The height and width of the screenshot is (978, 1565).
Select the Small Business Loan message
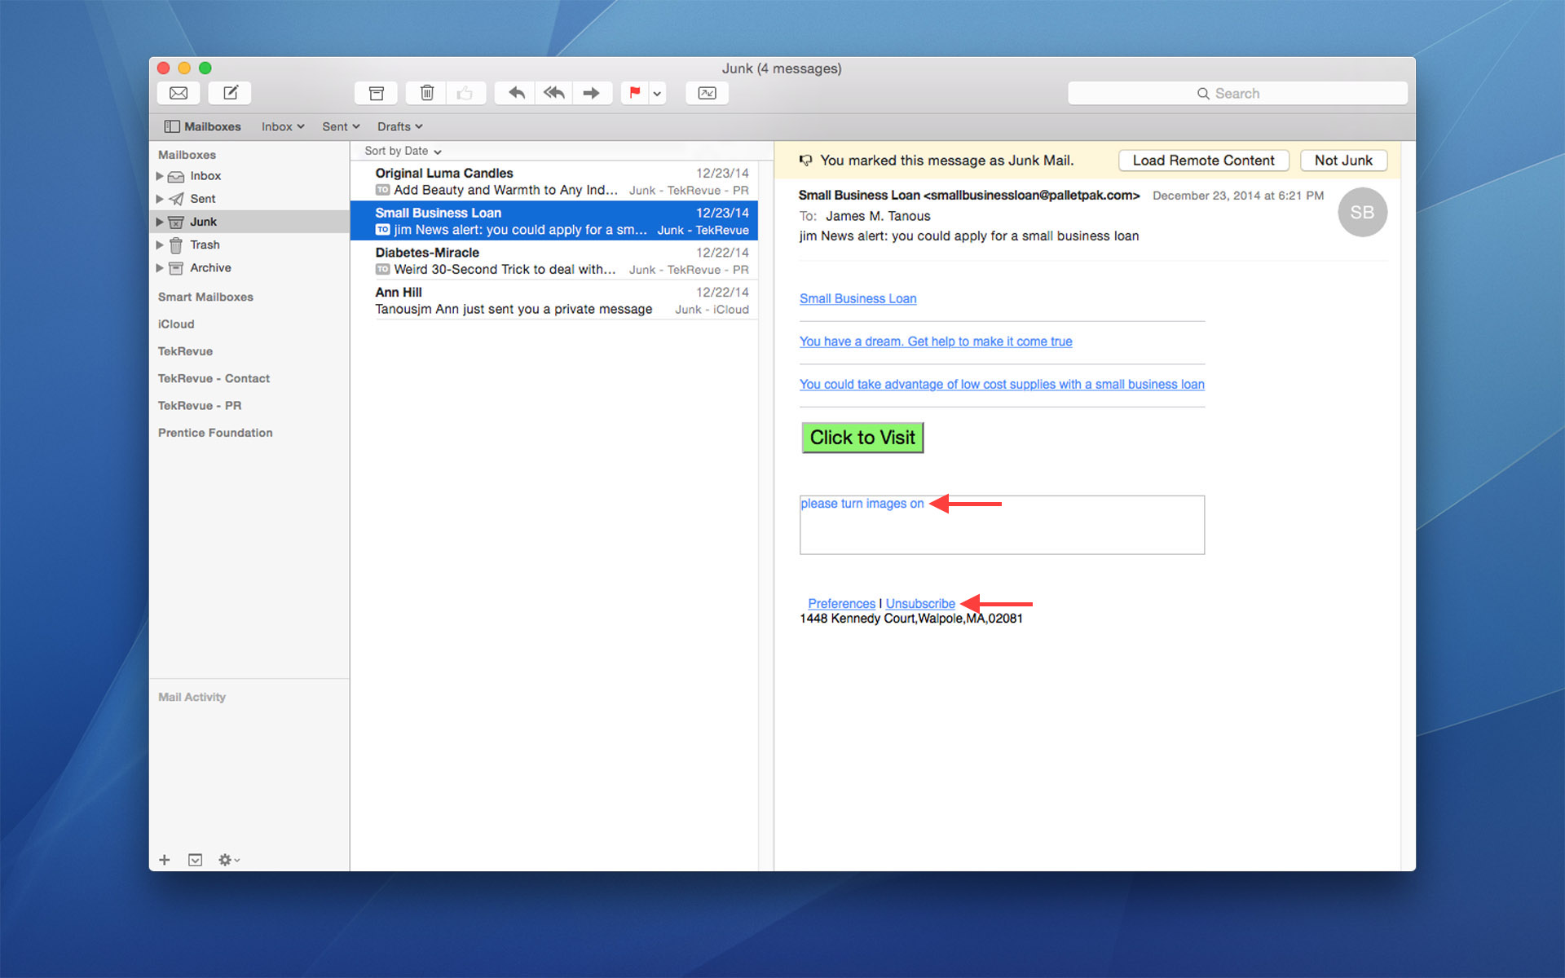click(554, 221)
